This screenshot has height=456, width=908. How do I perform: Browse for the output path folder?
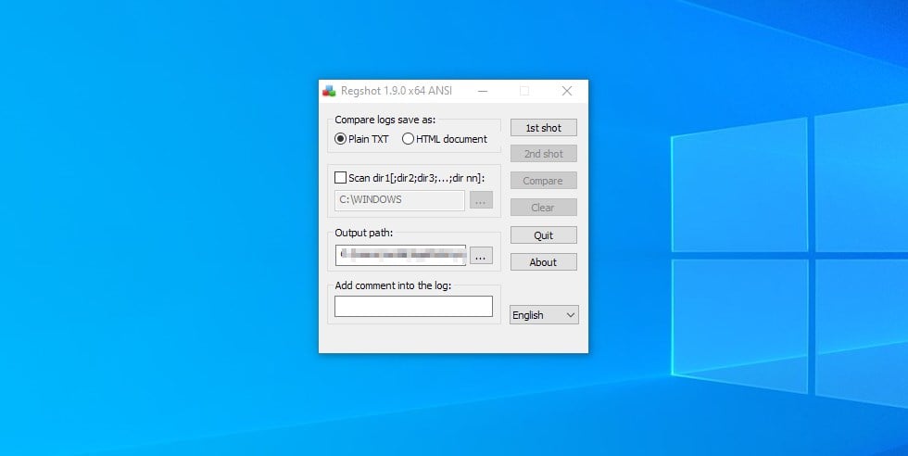pos(481,255)
